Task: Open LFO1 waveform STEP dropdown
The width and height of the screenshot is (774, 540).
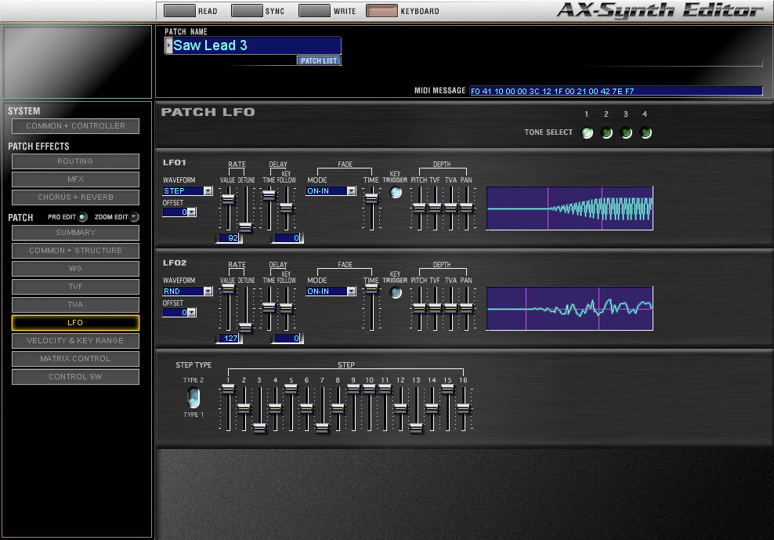Action: click(x=208, y=190)
